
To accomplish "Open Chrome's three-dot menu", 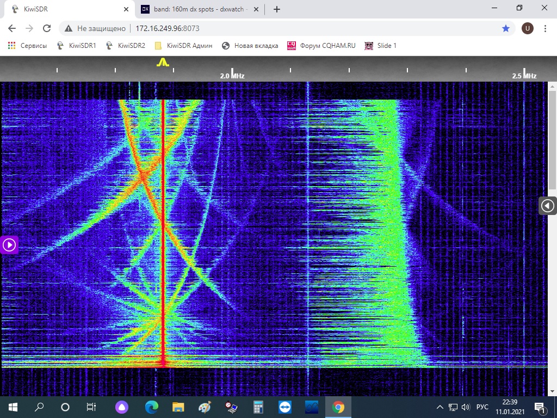I will point(545,28).
